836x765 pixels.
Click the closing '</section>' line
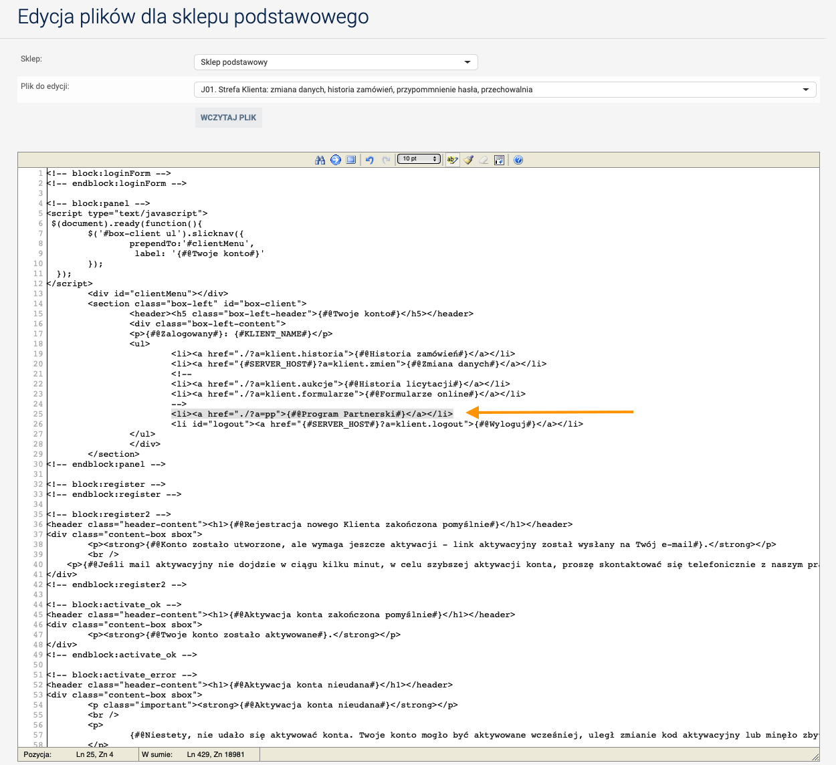[114, 454]
